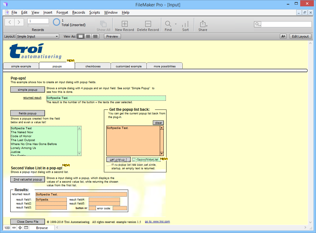Go to previous record arrow
Image resolution: width=316 pixels, height=233 pixels.
pyautogui.click(x=9, y=22)
